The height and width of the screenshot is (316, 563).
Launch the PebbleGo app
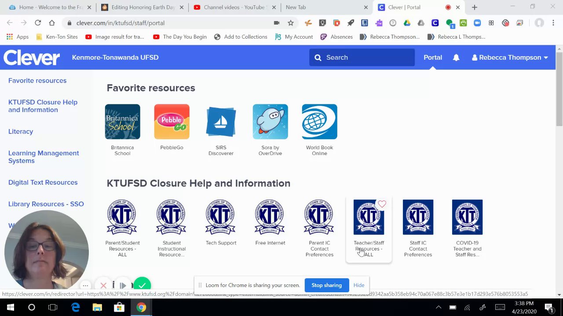click(x=172, y=122)
